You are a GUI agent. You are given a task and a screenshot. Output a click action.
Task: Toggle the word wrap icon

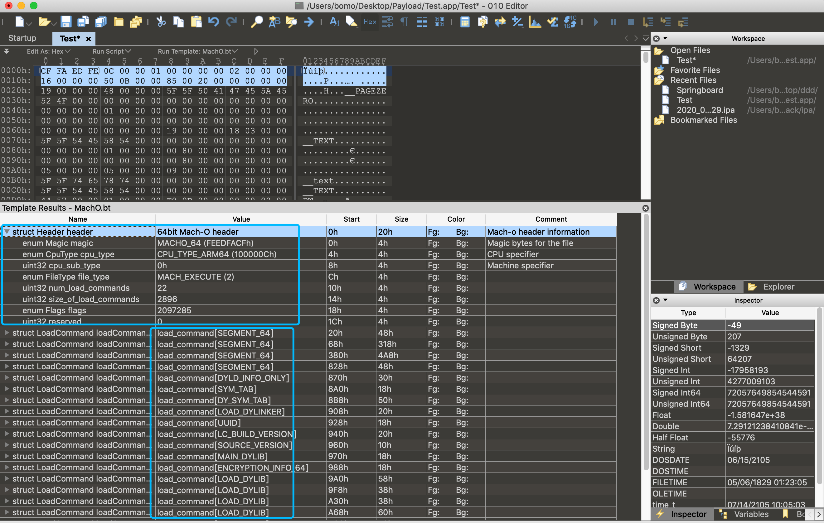(x=387, y=22)
